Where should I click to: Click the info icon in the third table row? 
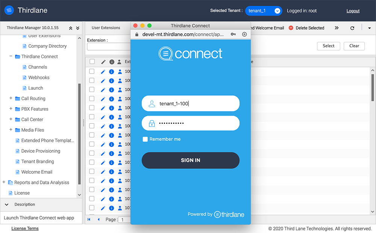(x=112, y=90)
